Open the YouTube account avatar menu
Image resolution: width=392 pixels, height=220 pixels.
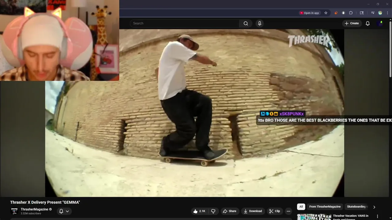point(380,23)
